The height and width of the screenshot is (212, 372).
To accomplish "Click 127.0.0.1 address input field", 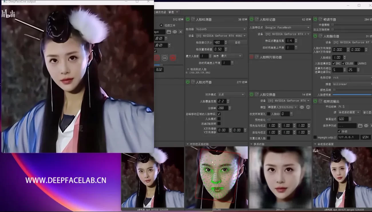I will pyautogui.click(x=348, y=137).
